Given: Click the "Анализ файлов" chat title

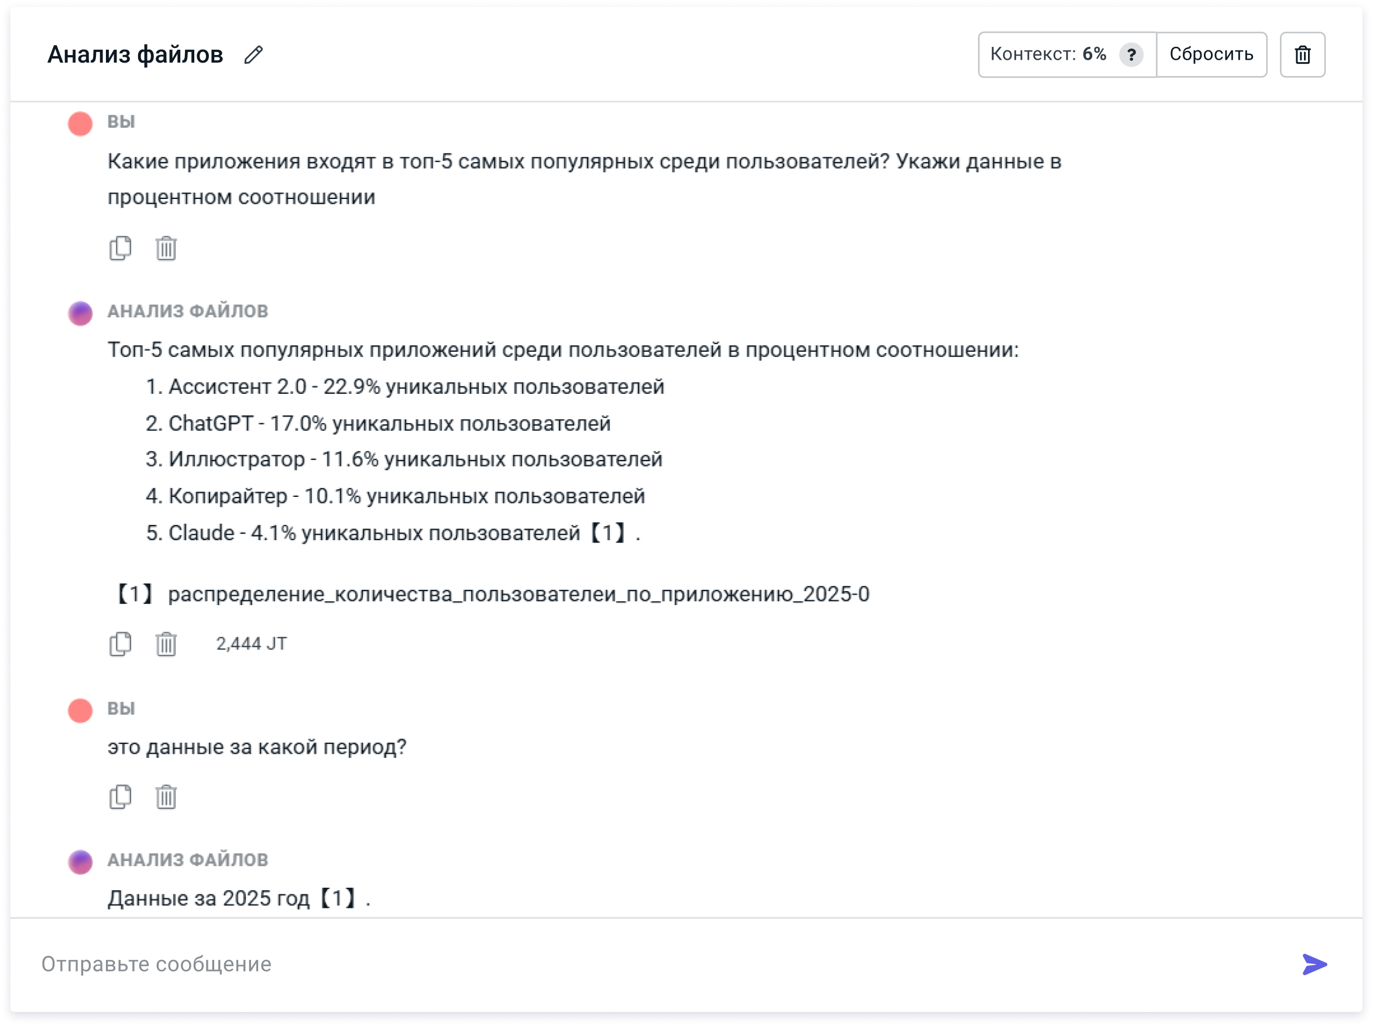Looking at the screenshot, I should (135, 54).
